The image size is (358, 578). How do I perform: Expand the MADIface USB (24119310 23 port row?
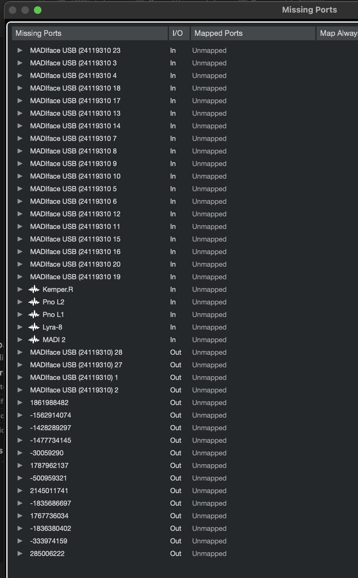20,50
